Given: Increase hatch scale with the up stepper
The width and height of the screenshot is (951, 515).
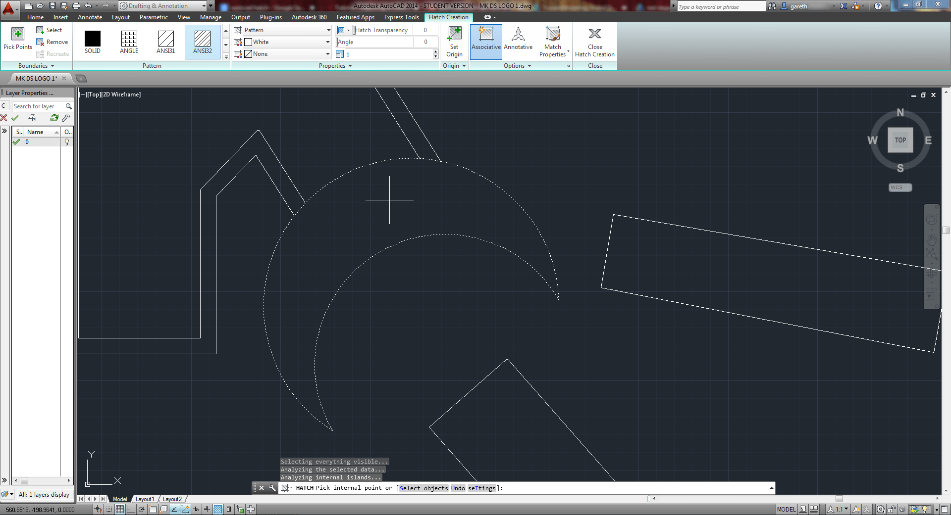Looking at the screenshot, I should click(435, 51).
